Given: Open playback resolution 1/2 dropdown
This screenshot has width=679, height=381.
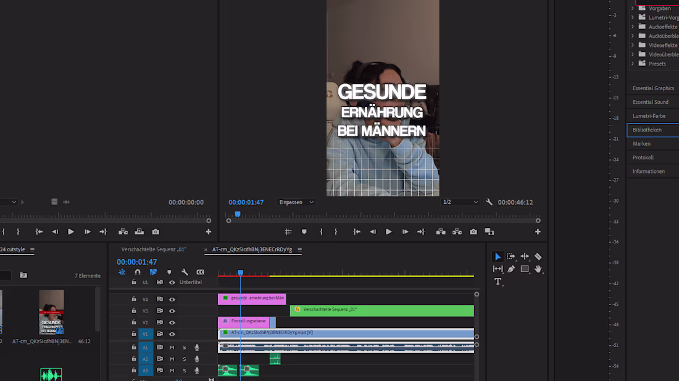Looking at the screenshot, I should 460,202.
